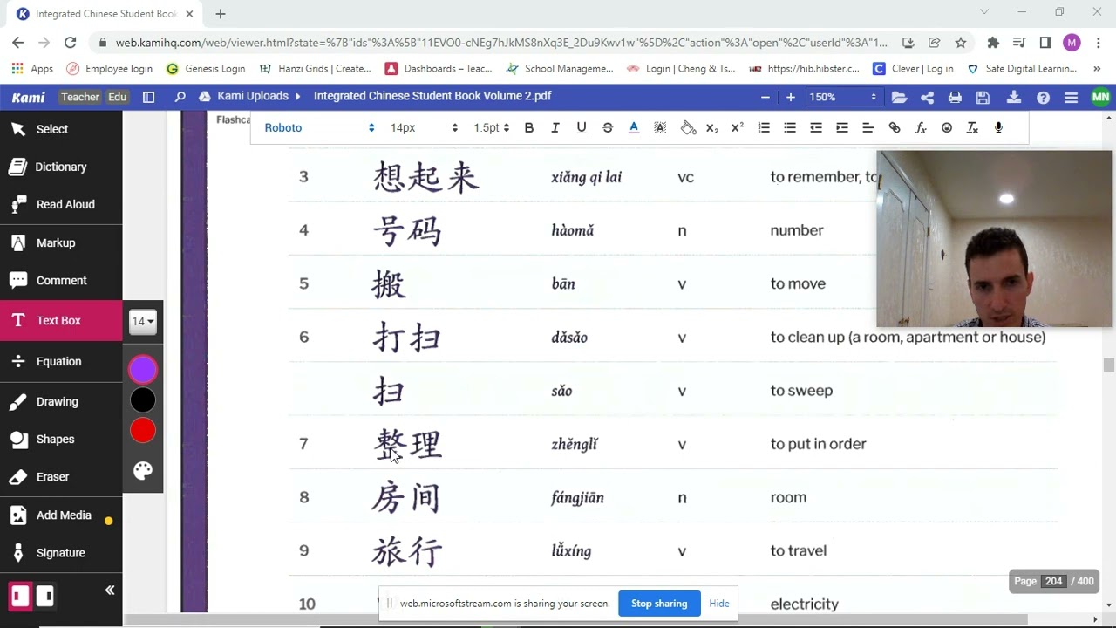Open the emoji picker
Screen dimensions: 1116x628
tap(947, 128)
